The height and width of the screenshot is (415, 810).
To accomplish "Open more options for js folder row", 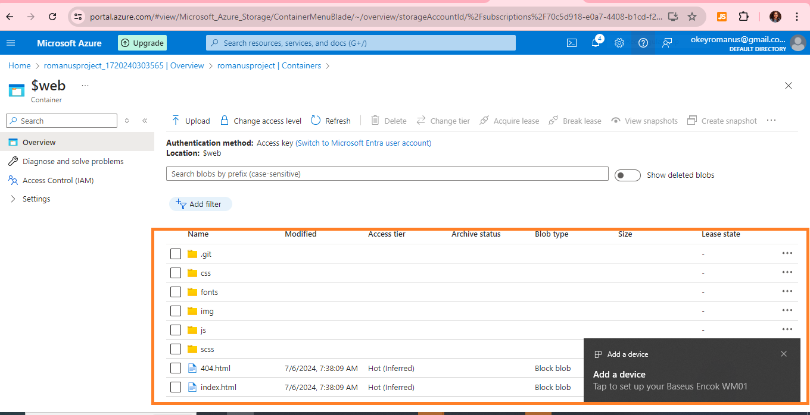I will 787,329.
